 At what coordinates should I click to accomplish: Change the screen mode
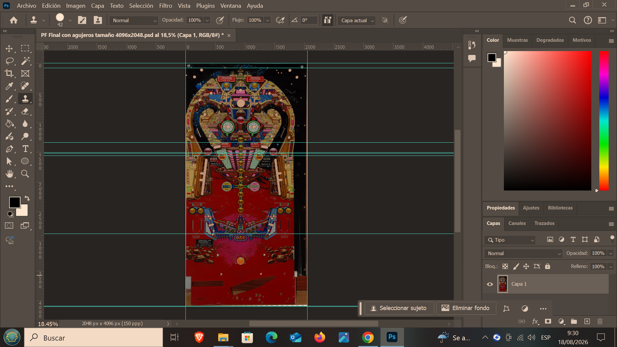(25, 226)
